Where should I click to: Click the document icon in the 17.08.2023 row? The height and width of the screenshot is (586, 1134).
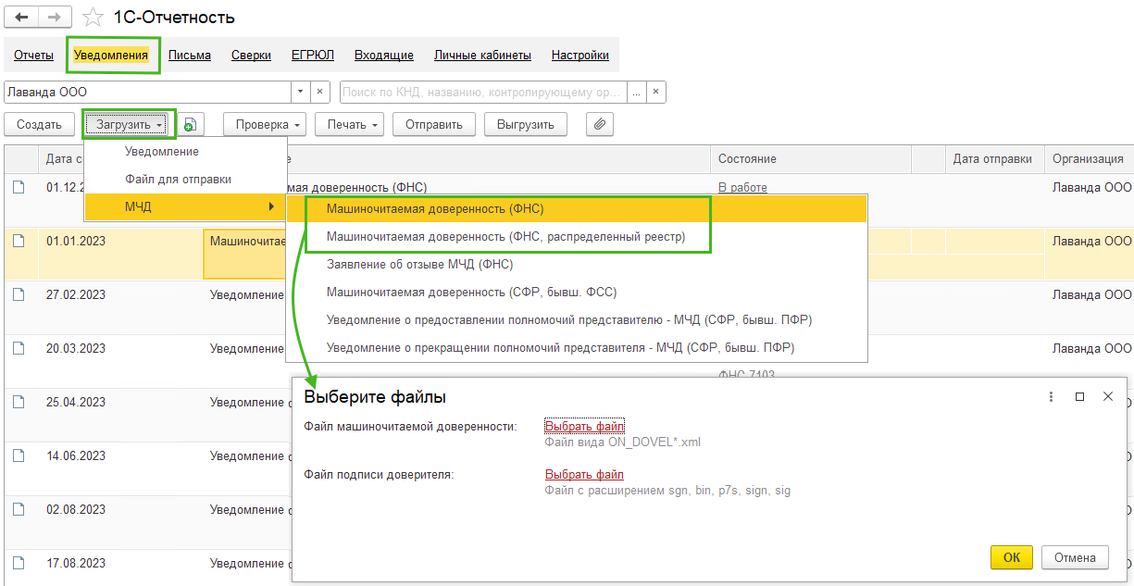[x=19, y=563]
